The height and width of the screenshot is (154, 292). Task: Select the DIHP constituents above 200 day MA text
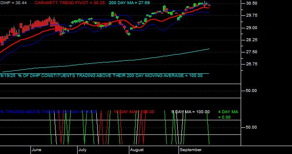point(101,76)
